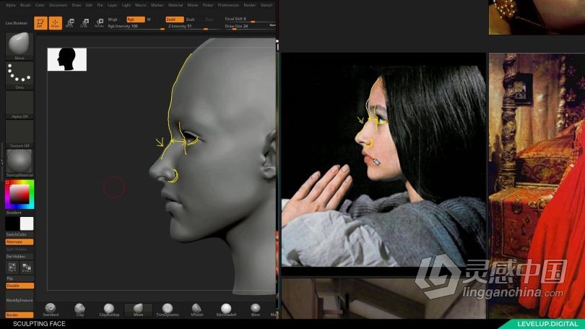
Task: Pick a hue in the color picker square
Action: pyautogui.click(x=19, y=195)
